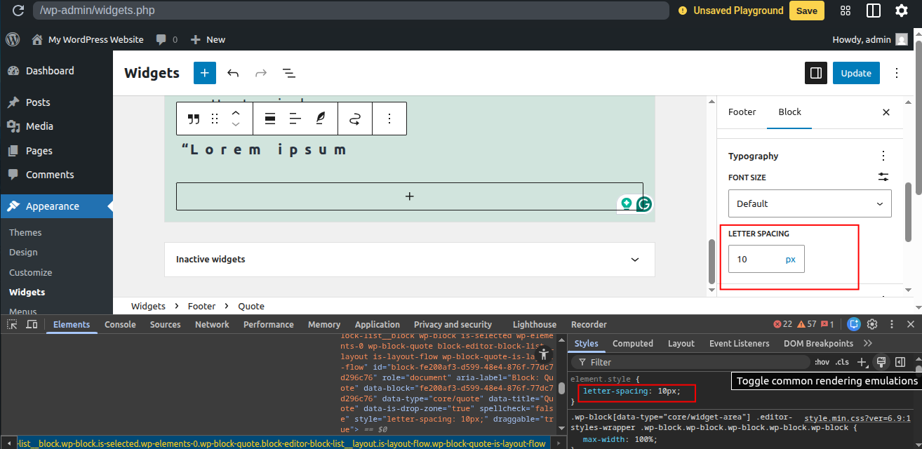Open block options three-dot menu
This screenshot has height=449, width=922.
(x=389, y=119)
